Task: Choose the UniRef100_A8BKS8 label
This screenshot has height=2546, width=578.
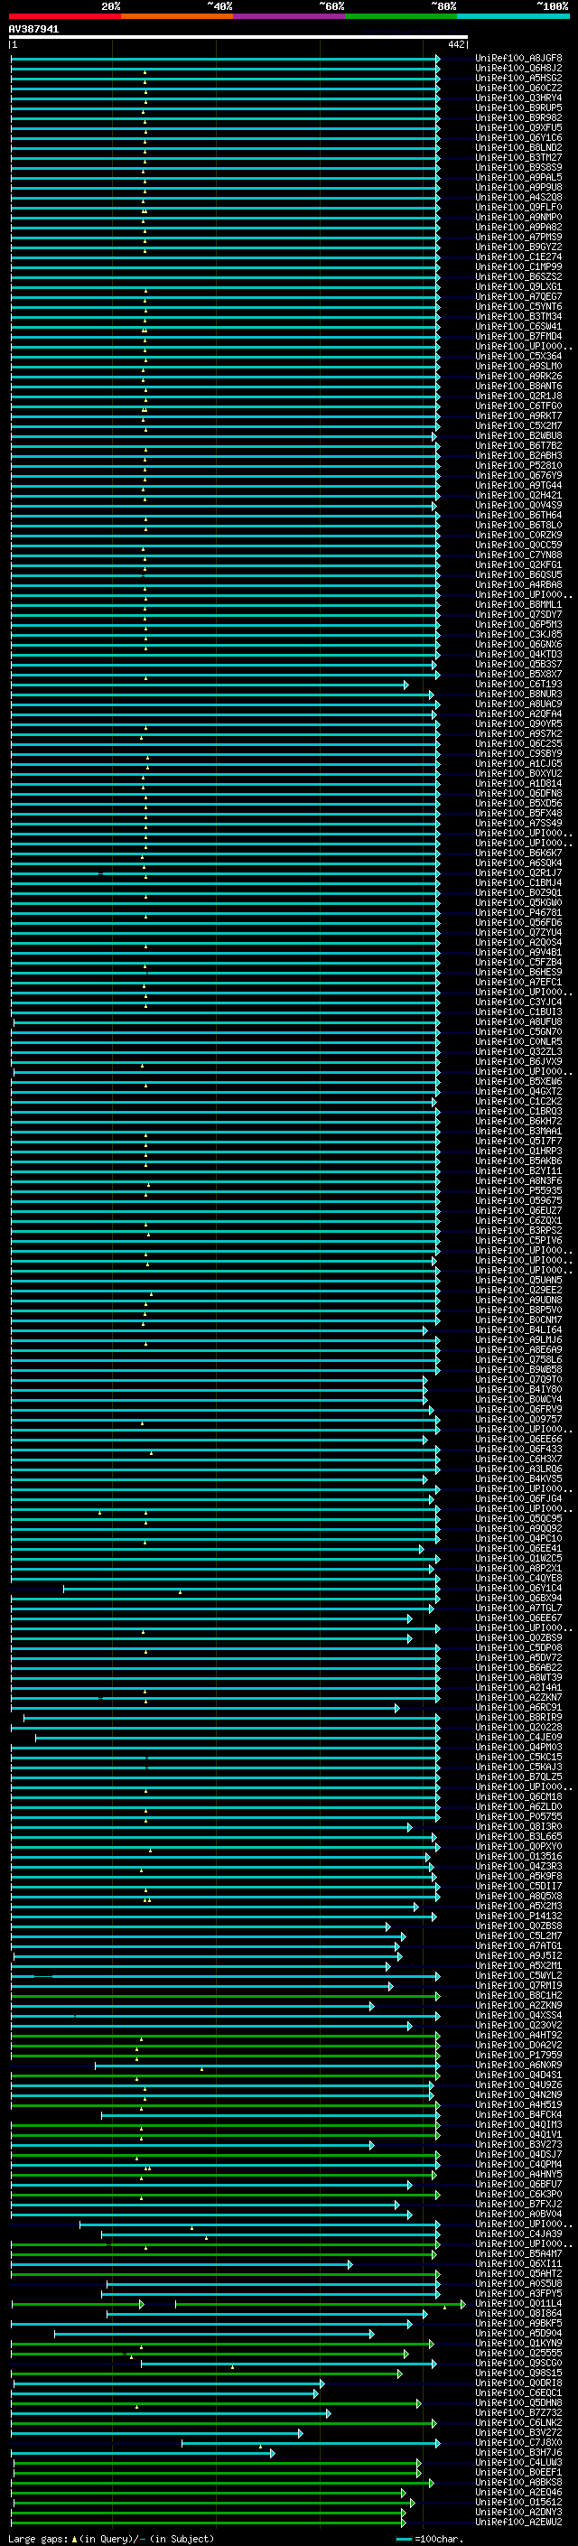Action: (x=518, y=2482)
